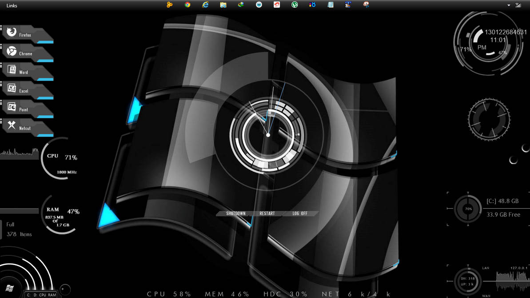530x298 pixels.
Task: Open the notepad icon in the top bar
Action: click(x=331, y=5)
